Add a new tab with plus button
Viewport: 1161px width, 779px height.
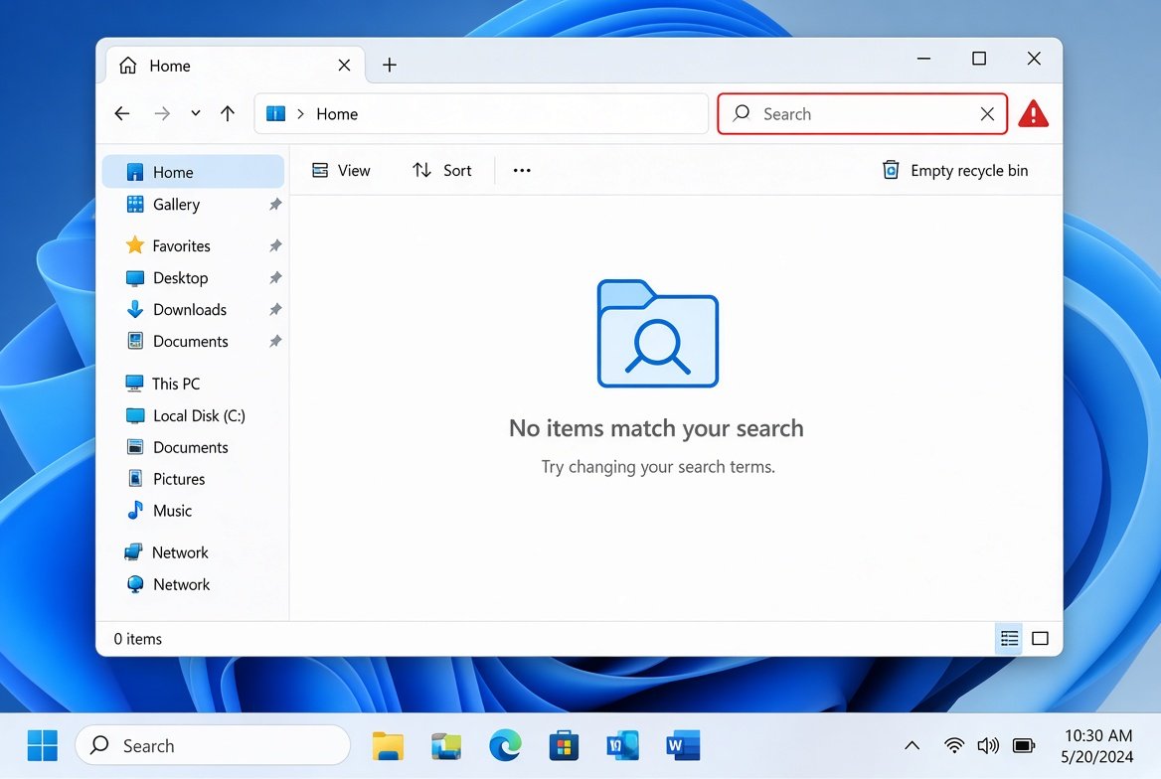(x=390, y=66)
